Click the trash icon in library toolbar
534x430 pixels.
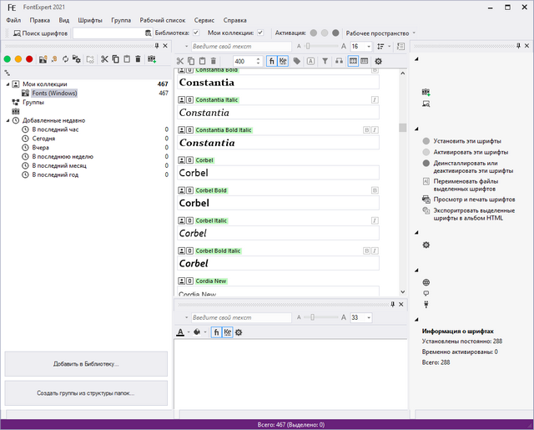[x=139, y=59]
